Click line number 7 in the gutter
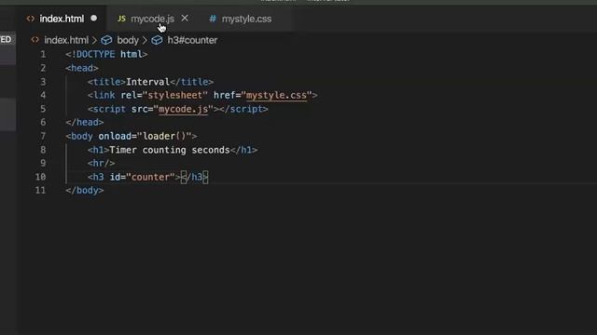 click(x=43, y=136)
